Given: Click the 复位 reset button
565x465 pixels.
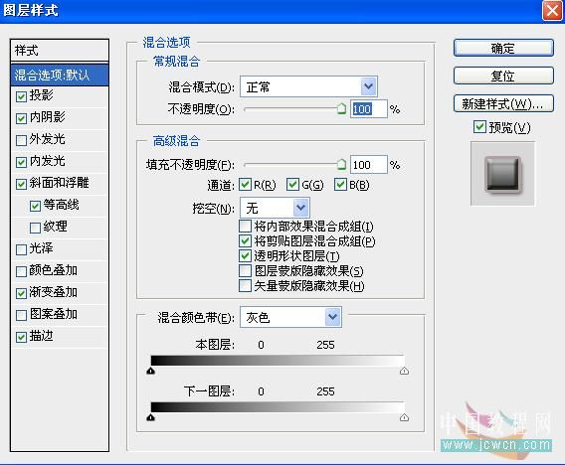Looking at the screenshot, I should point(503,76).
